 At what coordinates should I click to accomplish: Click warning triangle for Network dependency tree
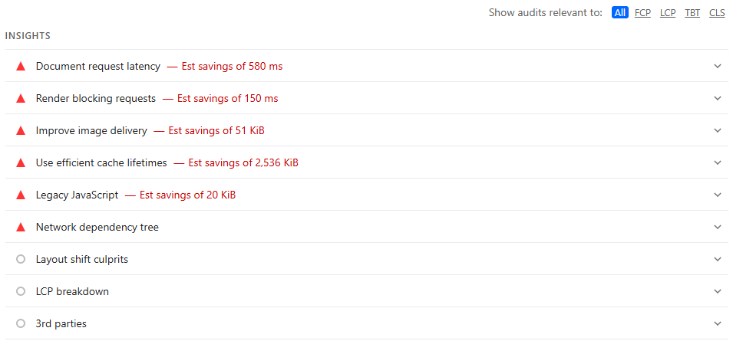click(21, 228)
